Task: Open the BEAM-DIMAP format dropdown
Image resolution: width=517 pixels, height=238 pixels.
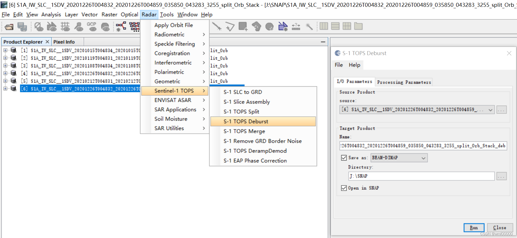Action: (423, 158)
